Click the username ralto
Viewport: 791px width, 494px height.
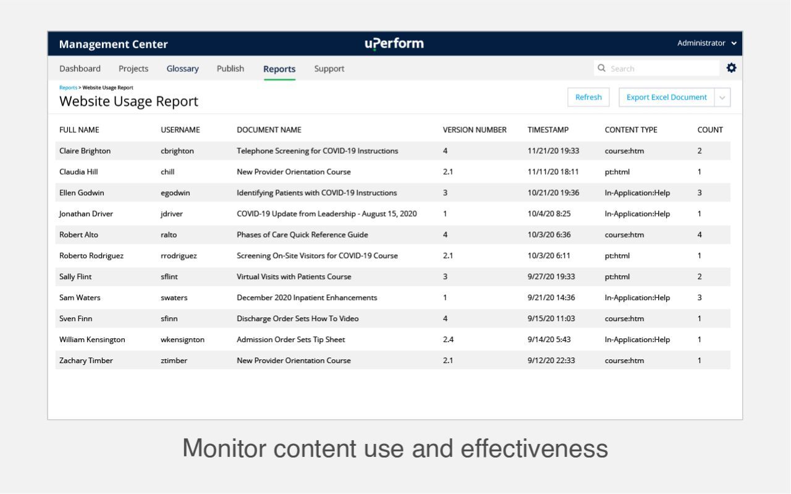pyautogui.click(x=169, y=235)
